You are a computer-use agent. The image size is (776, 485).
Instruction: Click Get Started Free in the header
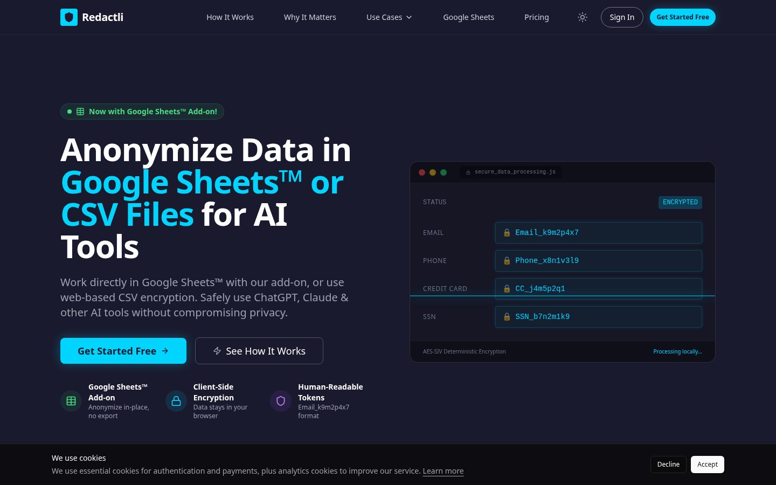pyautogui.click(x=683, y=17)
